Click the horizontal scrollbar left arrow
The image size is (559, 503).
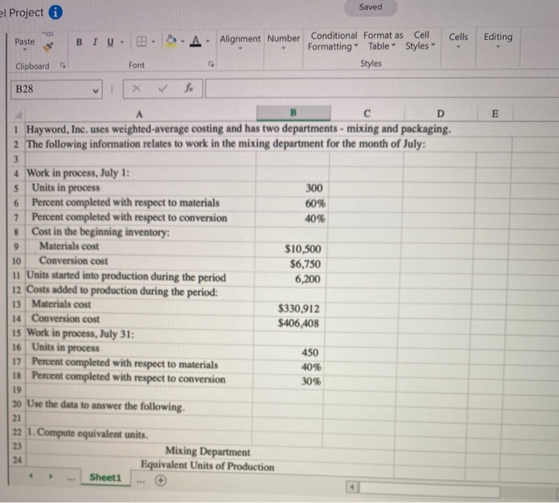352,487
